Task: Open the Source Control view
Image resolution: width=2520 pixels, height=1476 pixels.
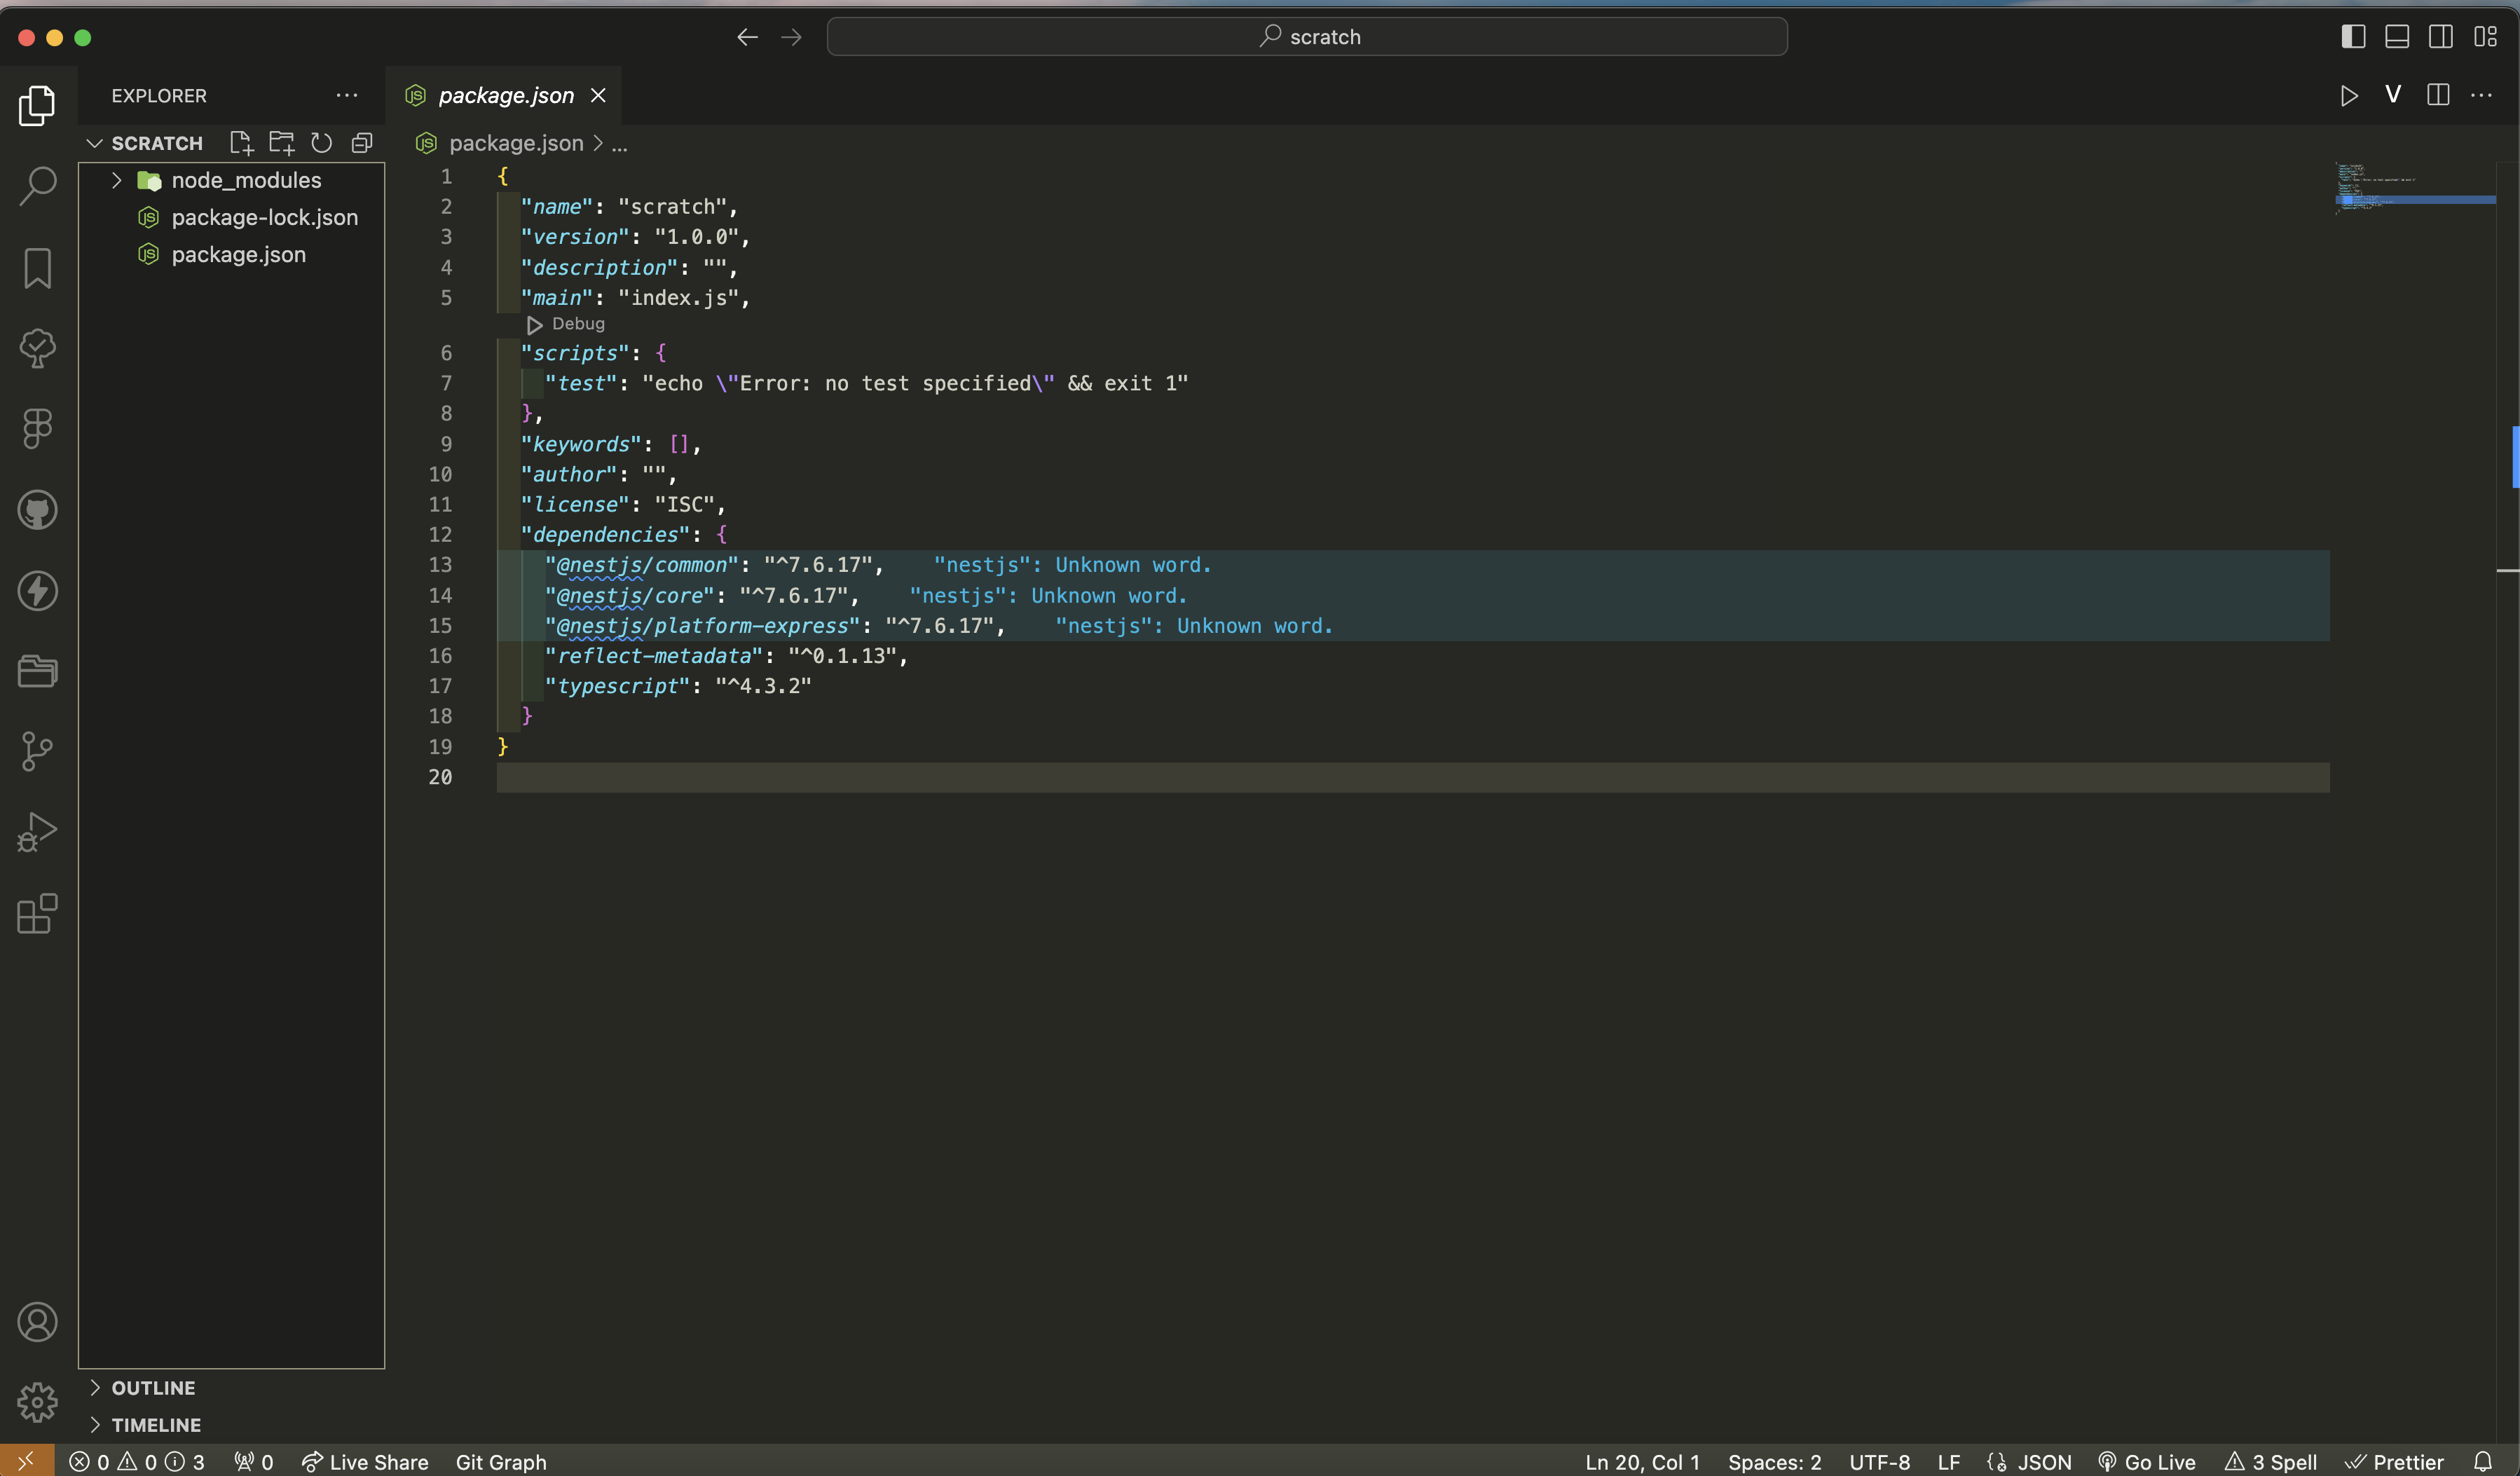Action: (37, 751)
